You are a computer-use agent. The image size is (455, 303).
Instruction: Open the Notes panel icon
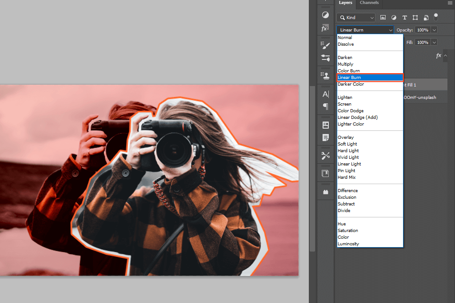pos(326,138)
